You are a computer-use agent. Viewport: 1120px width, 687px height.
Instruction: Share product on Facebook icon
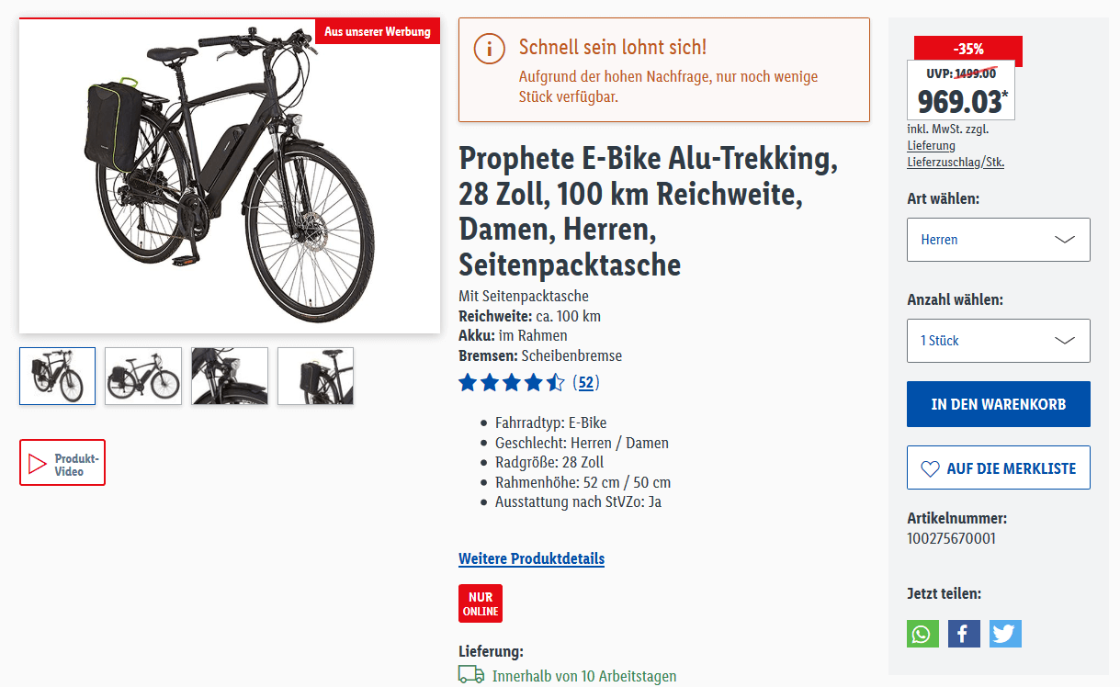click(x=964, y=634)
